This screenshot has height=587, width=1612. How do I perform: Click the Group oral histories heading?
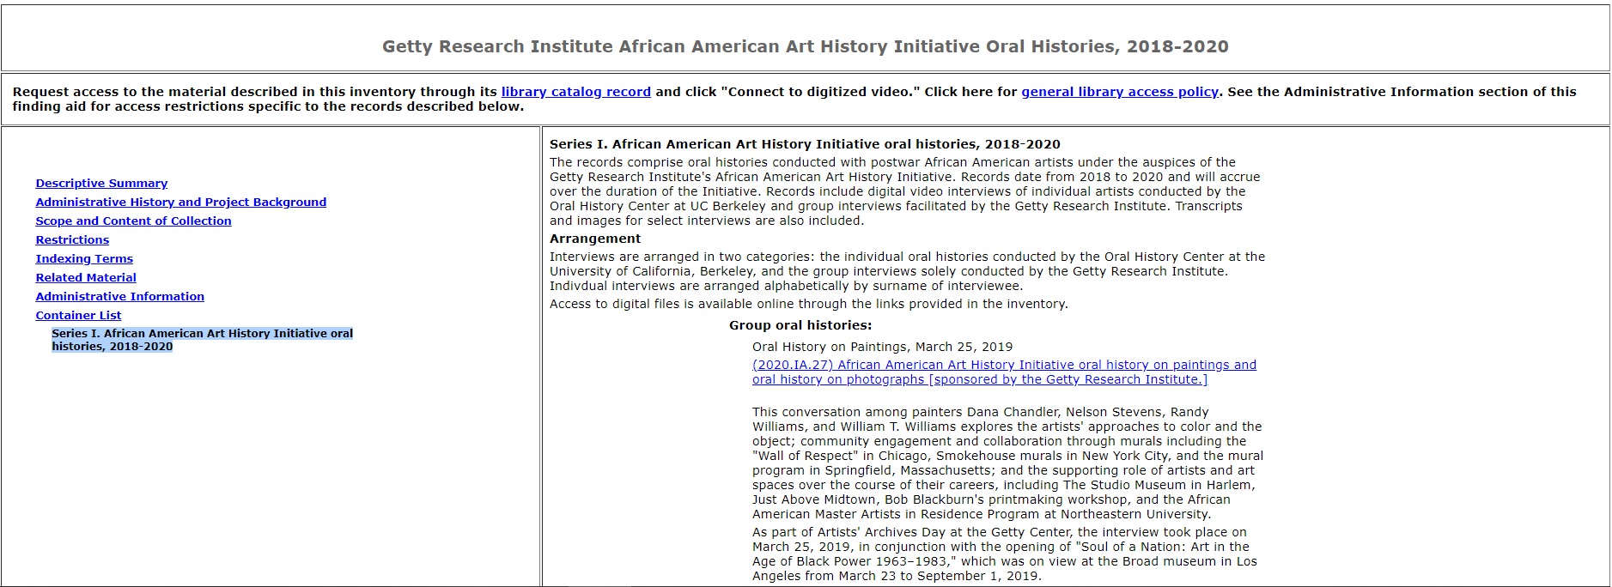800,325
